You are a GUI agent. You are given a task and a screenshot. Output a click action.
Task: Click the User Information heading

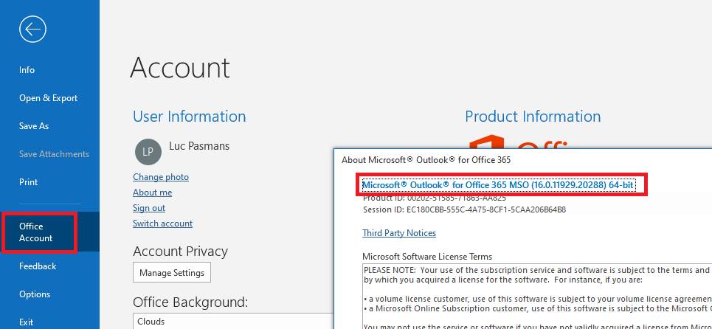click(x=190, y=116)
